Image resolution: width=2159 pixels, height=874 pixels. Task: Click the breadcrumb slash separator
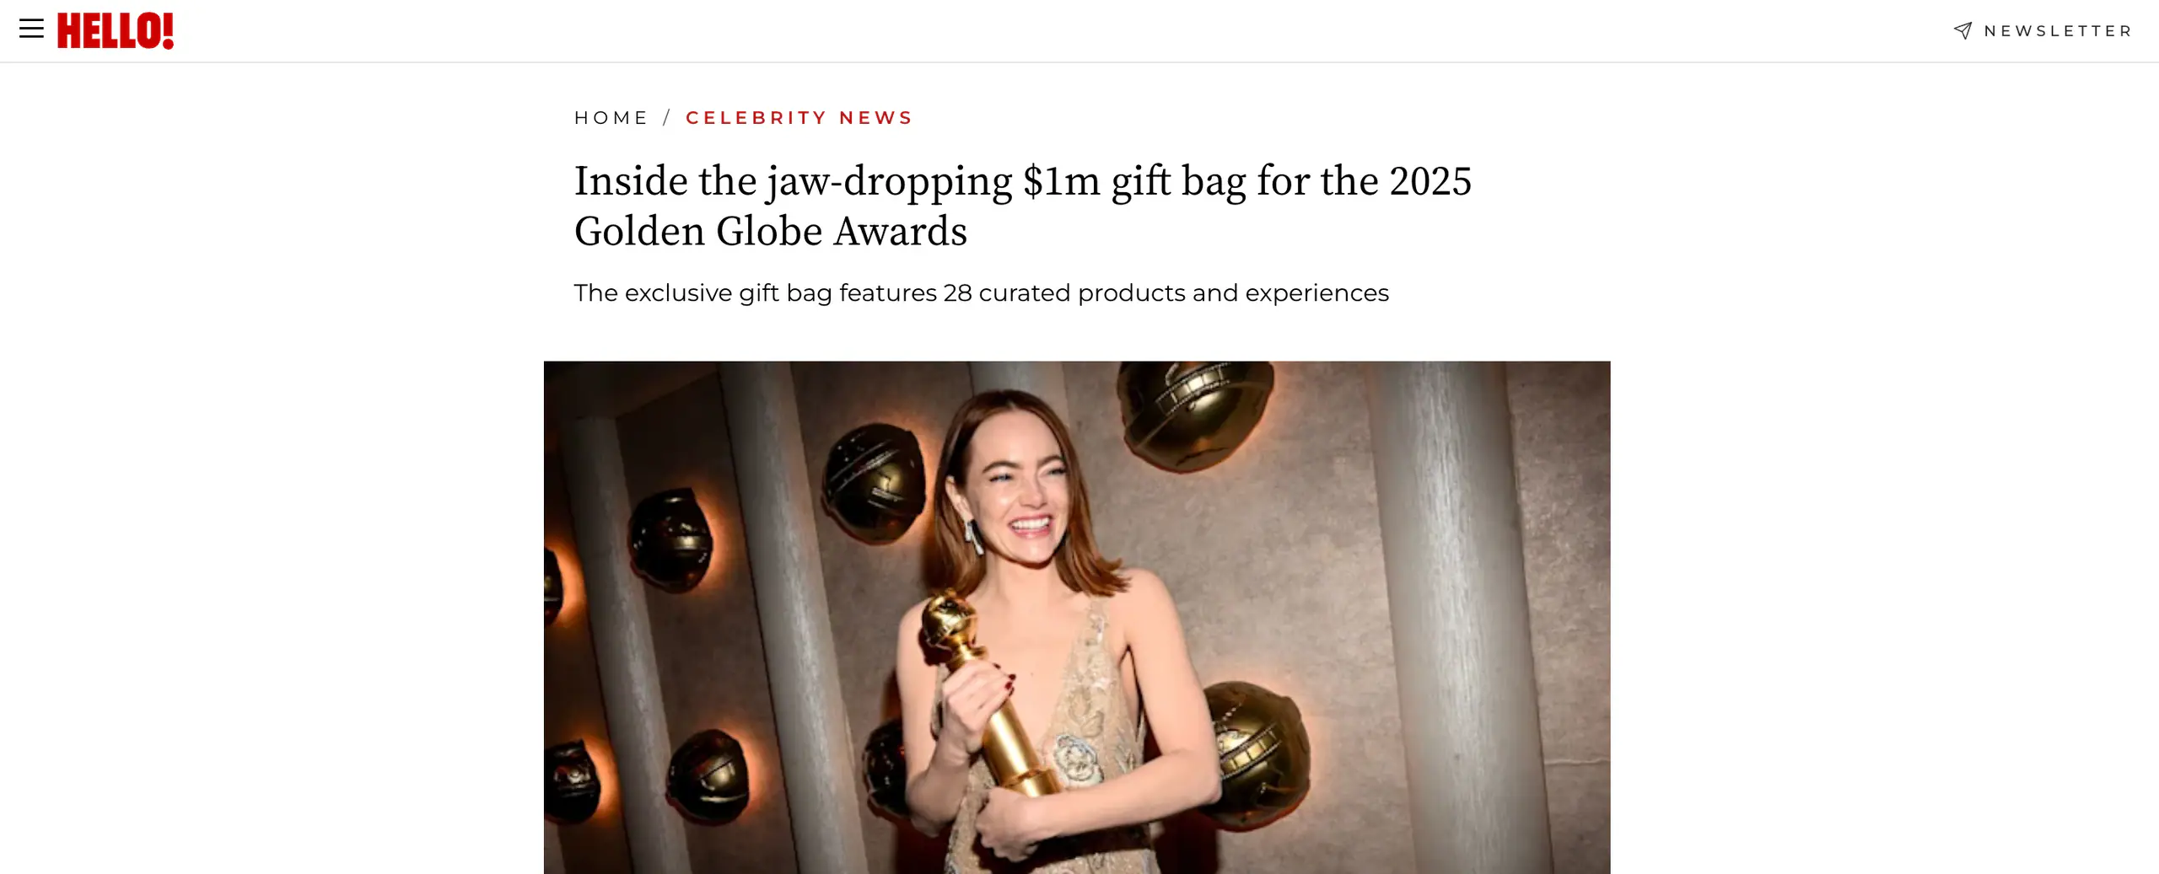click(667, 118)
